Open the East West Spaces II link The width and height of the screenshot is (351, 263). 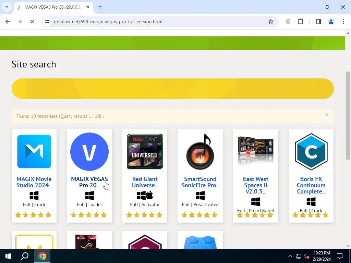pos(255,185)
